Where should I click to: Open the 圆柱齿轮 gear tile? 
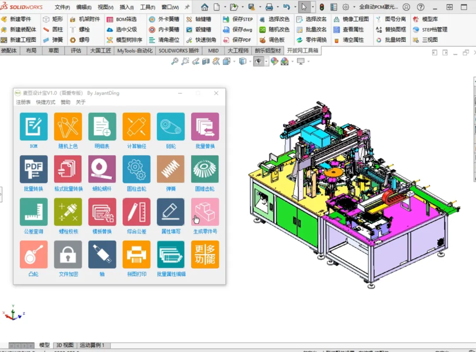[x=137, y=169]
